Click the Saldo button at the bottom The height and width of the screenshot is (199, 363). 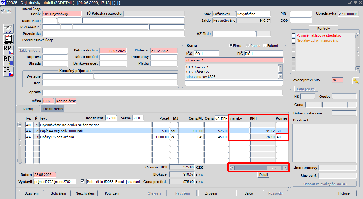[x=249, y=193]
